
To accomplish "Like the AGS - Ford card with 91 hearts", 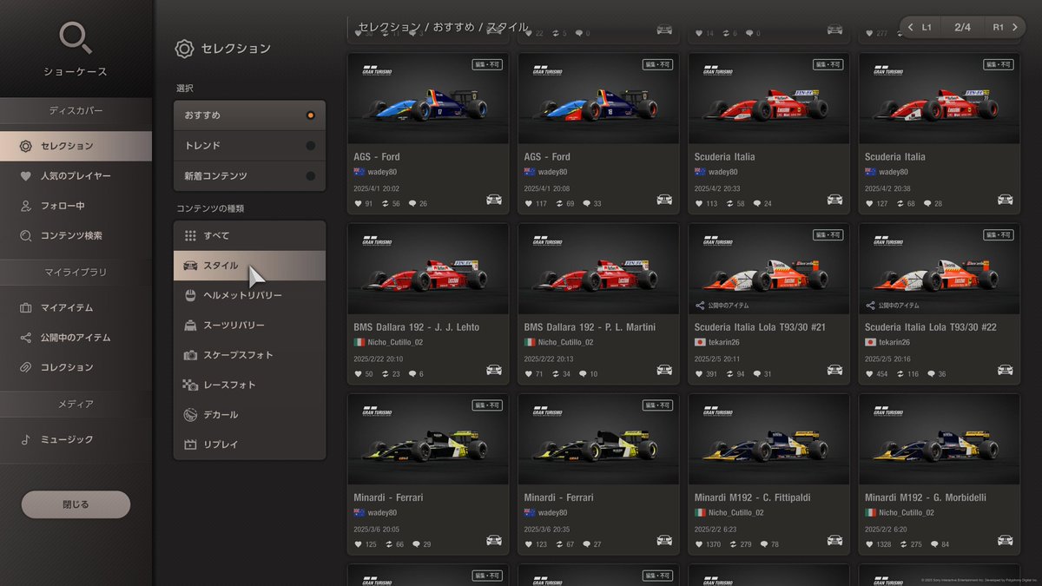I will [x=358, y=204].
